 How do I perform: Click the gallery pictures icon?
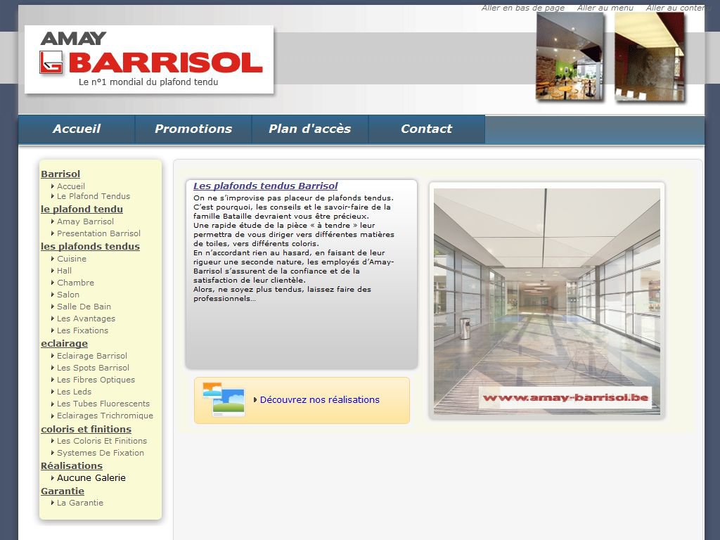point(224,399)
